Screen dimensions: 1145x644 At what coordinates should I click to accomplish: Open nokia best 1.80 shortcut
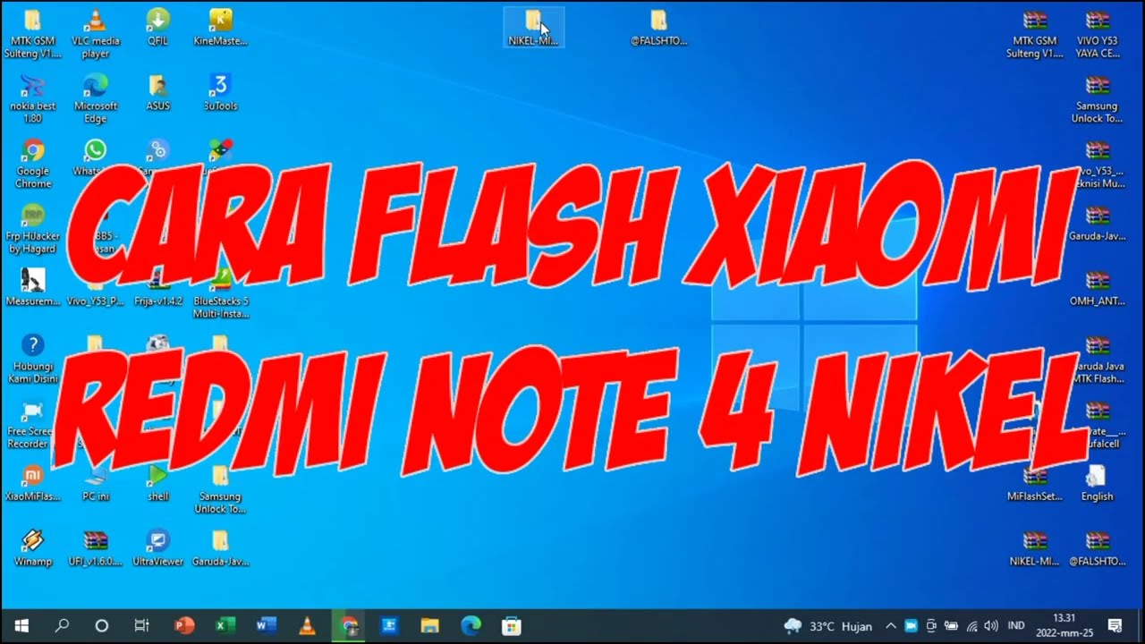click(x=33, y=99)
